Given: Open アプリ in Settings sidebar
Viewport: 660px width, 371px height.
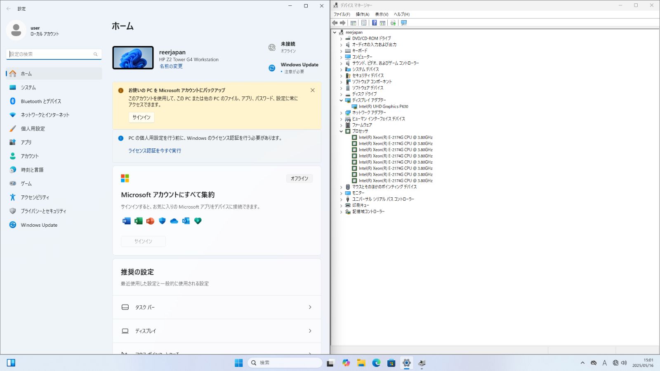Looking at the screenshot, I should pyautogui.click(x=54, y=142).
